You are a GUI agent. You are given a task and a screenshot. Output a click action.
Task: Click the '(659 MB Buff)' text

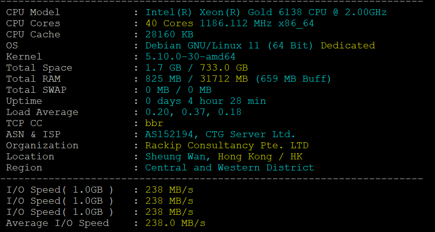click(x=293, y=79)
